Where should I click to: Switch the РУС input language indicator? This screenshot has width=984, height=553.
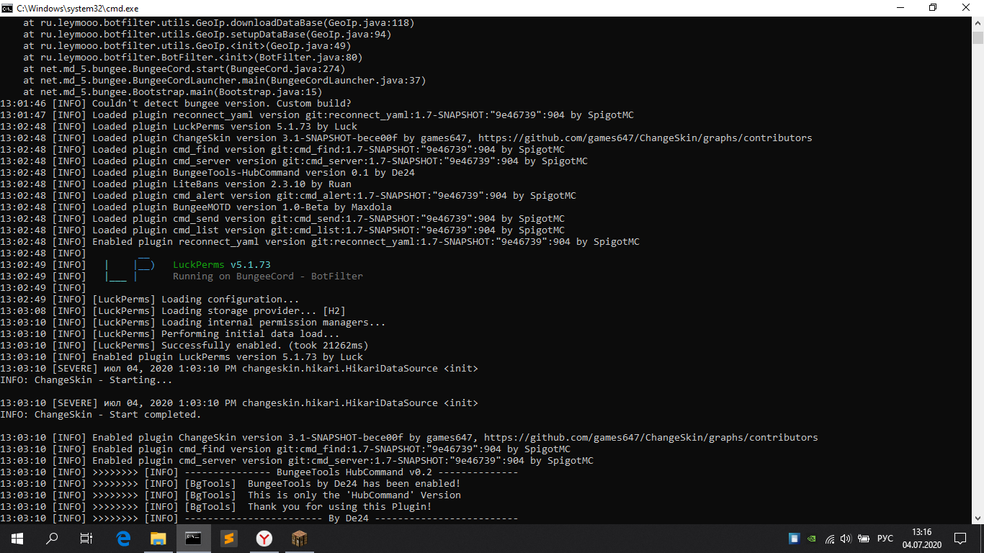885,539
